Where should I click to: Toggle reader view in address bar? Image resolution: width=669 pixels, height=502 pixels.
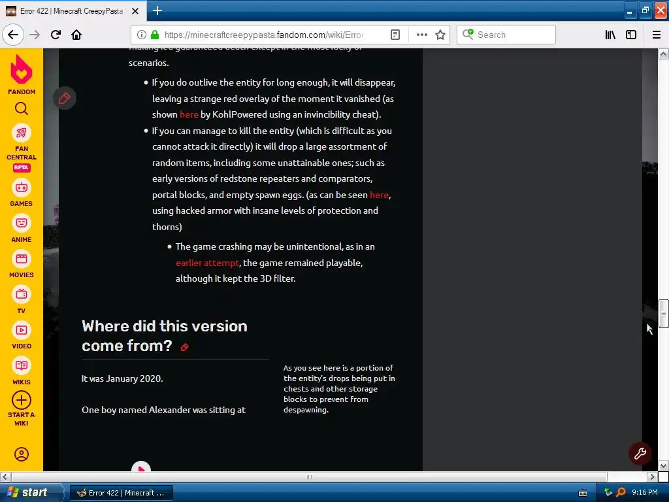(x=395, y=35)
